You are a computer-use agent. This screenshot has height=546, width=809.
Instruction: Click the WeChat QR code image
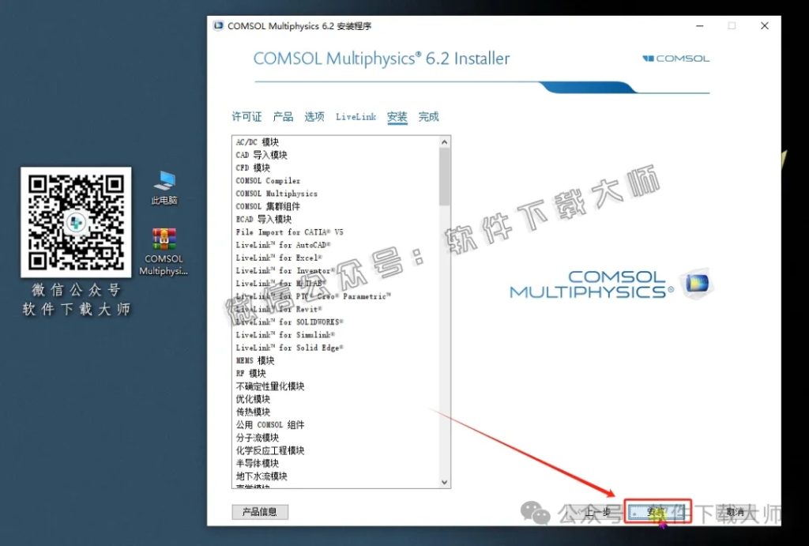click(75, 222)
